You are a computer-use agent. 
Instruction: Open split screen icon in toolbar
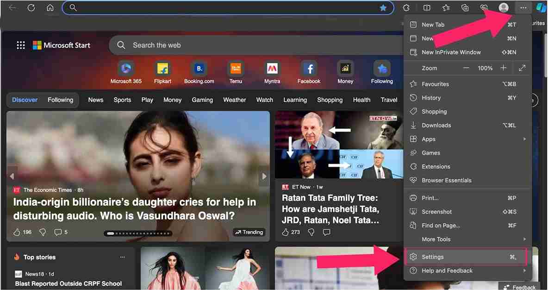[426, 8]
